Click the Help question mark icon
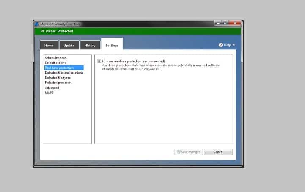This screenshot has width=305, height=192. pos(220,45)
